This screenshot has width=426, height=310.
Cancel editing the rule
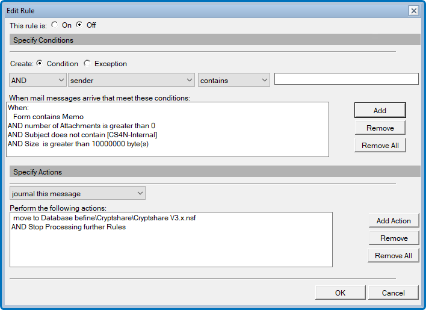[x=394, y=293]
